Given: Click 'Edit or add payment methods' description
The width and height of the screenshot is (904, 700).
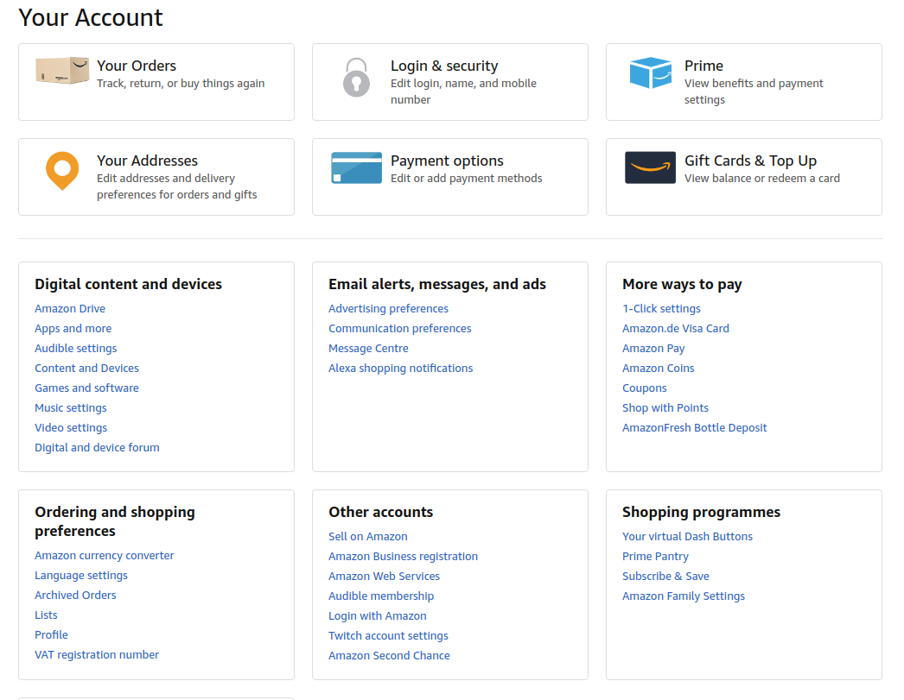Looking at the screenshot, I should pyautogui.click(x=466, y=179).
